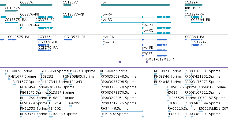Select protein CG3394-PB label
Viewport: 228px width, 118px height.
click(x=201, y=42)
